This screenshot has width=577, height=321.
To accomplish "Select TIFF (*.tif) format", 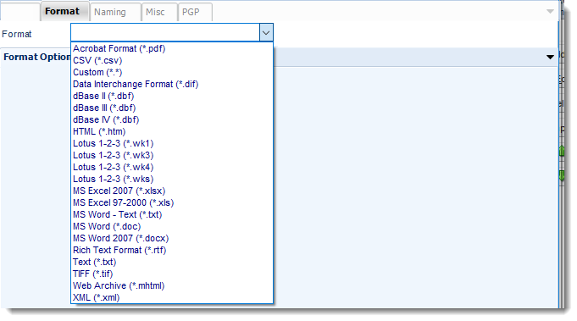I will pyautogui.click(x=172, y=274).
